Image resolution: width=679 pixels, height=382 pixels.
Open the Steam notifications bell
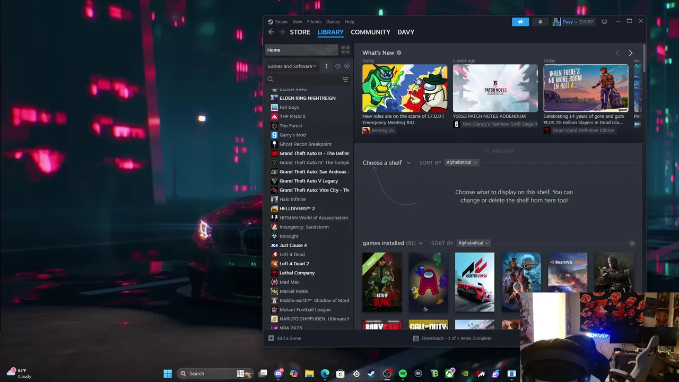tap(540, 22)
